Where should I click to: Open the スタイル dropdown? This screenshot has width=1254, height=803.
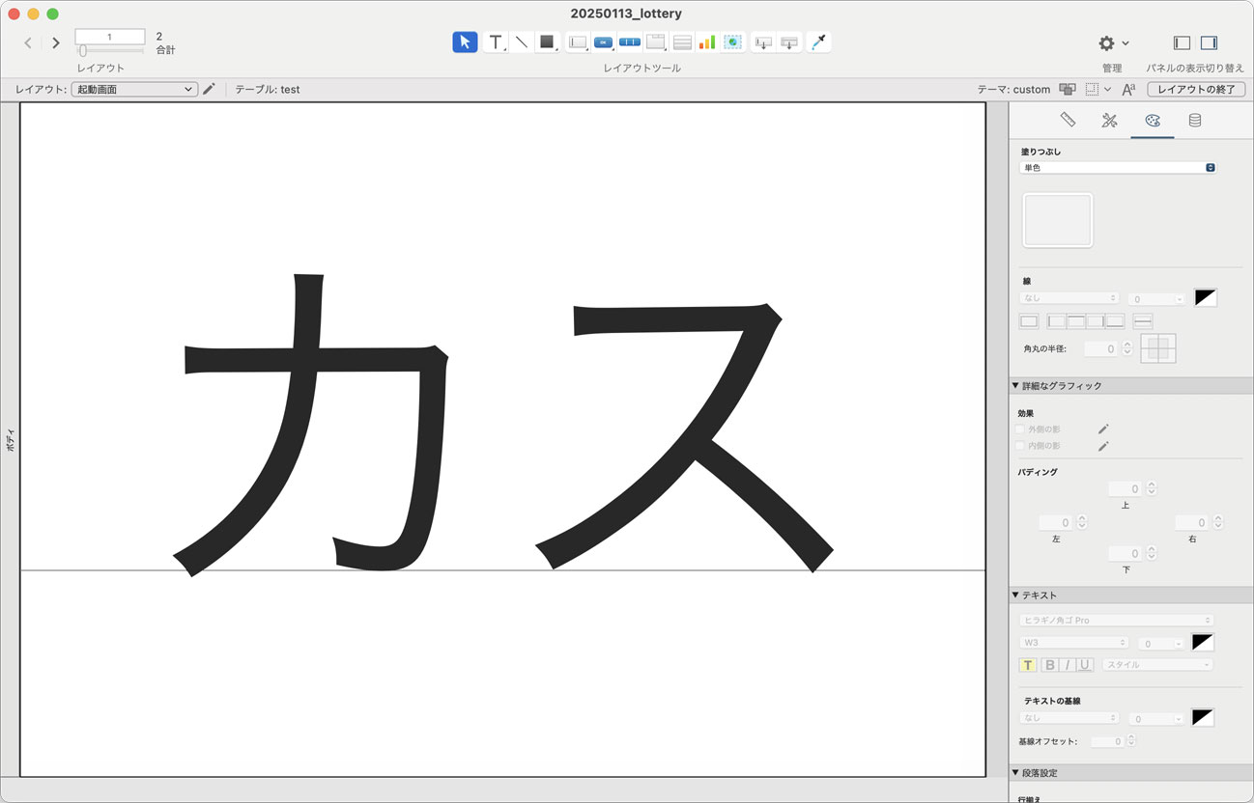point(1157,665)
